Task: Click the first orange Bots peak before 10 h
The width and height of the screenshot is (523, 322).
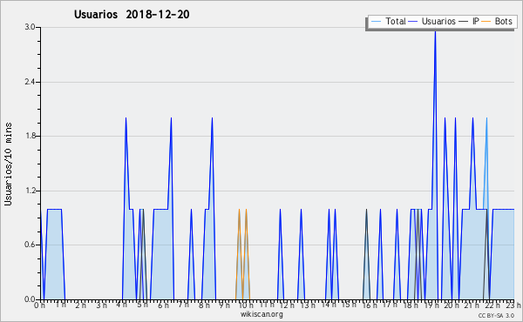Action: point(239,210)
